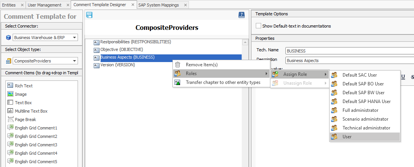
Task: Open the help question mark icon
Action: (x=241, y=15)
